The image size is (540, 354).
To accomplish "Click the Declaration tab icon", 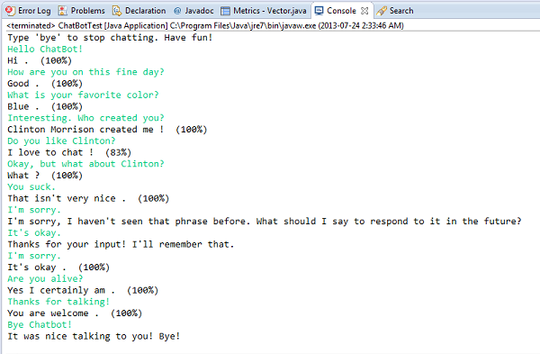I will (x=117, y=11).
